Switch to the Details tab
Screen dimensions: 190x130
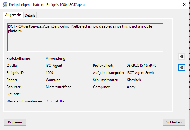30,15
